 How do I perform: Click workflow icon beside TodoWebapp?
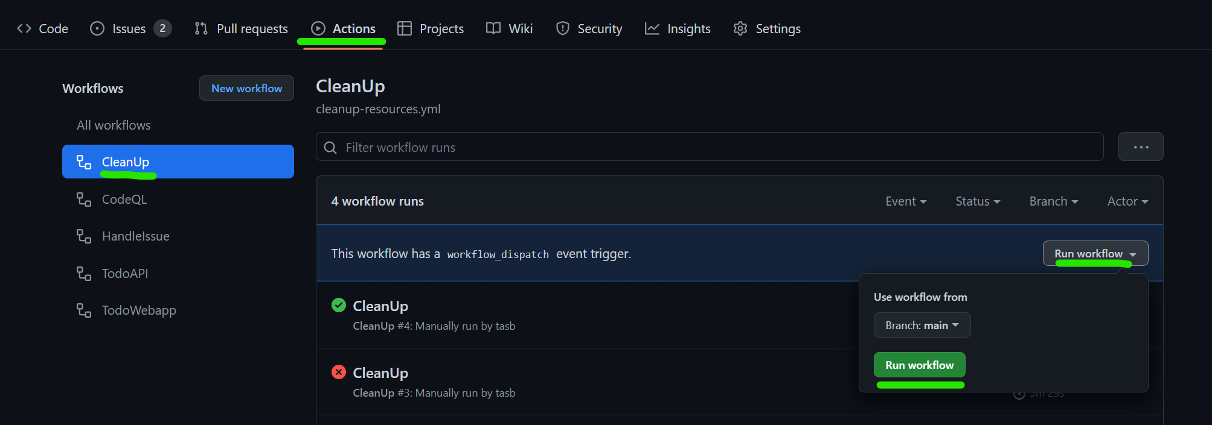(x=84, y=310)
